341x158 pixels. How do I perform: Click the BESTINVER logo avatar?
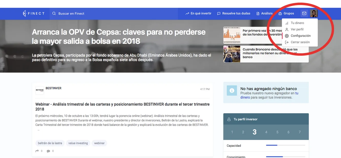coord(40,90)
